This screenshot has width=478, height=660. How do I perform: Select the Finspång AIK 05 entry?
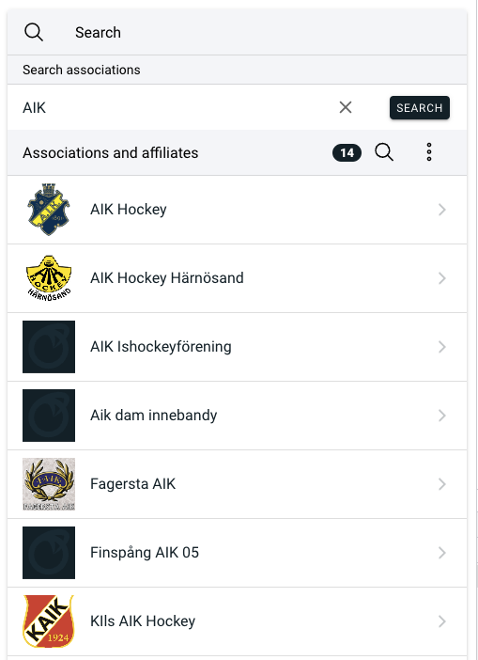(x=237, y=553)
